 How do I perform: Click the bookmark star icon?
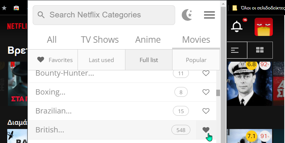click(x=4, y=8)
